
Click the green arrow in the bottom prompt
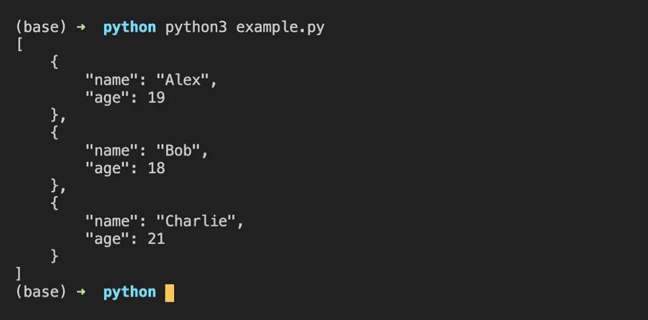coord(81,292)
